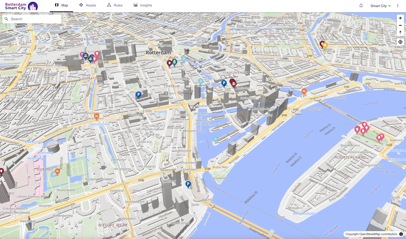This screenshot has height=239, width=406.
Task: Reset map bearing with the compass
Action: click(400, 32)
